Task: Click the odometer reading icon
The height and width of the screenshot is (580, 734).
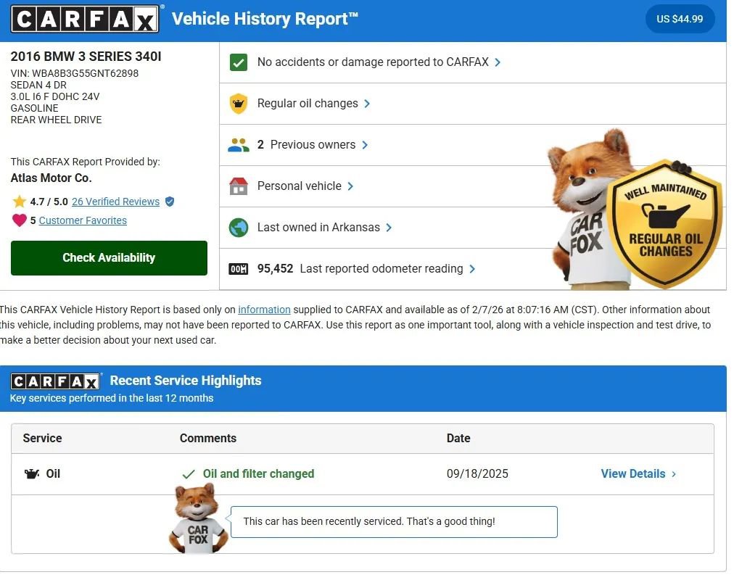Action: point(238,269)
